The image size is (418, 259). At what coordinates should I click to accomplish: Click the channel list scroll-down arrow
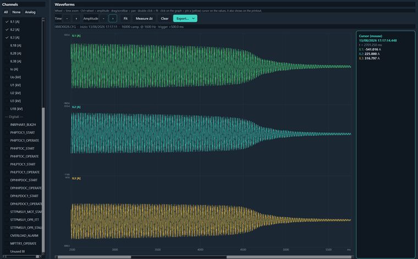tap(43, 253)
